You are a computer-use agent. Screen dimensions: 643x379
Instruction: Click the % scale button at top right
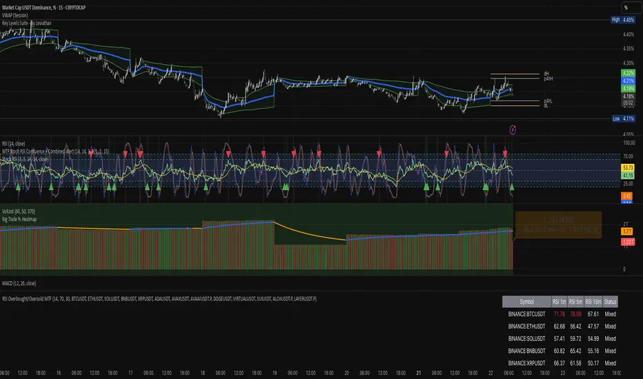pyautogui.click(x=626, y=8)
